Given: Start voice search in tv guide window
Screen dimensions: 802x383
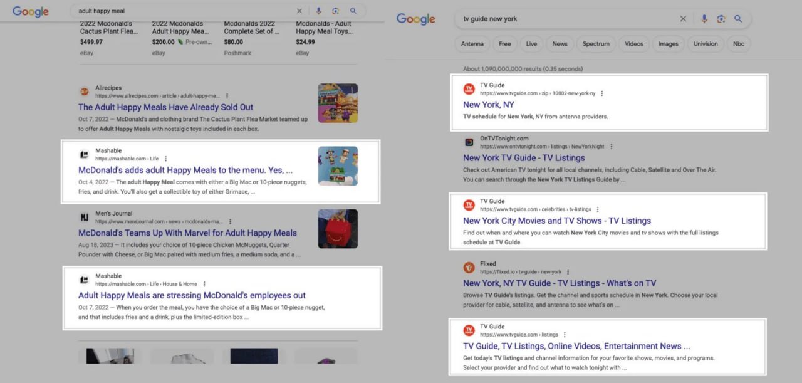Looking at the screenshot, I should coord(704,19).
